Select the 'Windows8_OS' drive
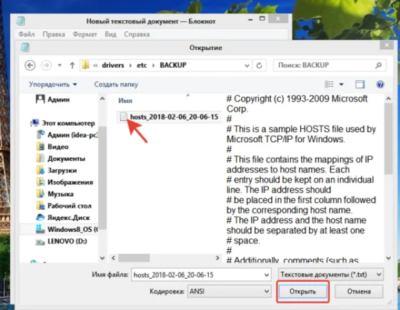The height and width of the screenshot is (310, 400). pyautogui.click(x=72, y=229)
